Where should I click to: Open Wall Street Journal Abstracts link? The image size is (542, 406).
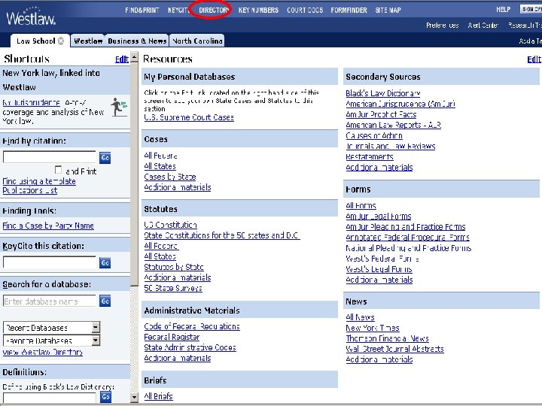(394, 349)
